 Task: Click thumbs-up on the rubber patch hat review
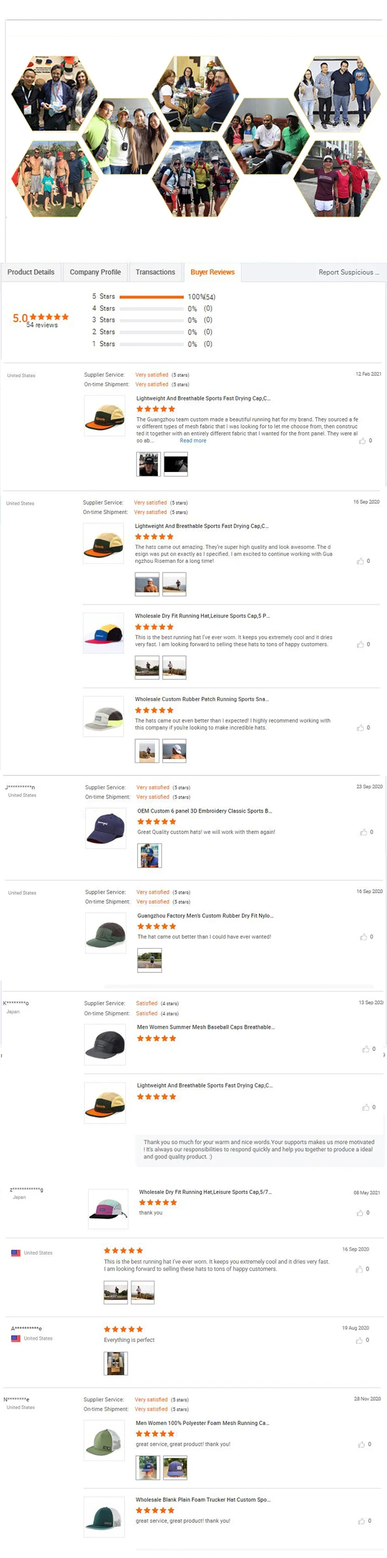coord(361,728)
